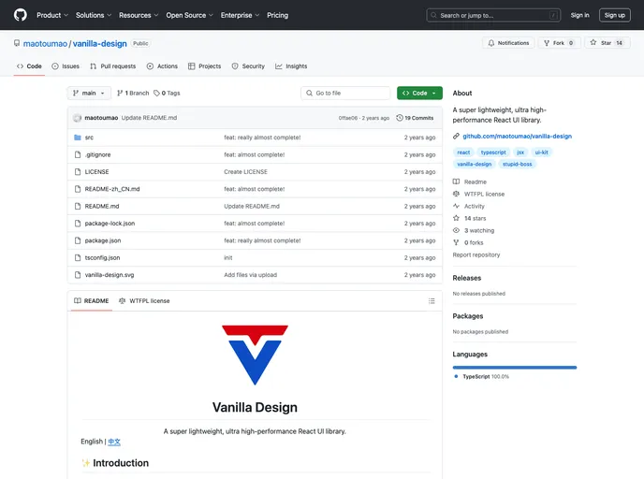The width and height of the screenshot is (644, 479).
Task: Focus the Search or jump to field
Action: 493,15
